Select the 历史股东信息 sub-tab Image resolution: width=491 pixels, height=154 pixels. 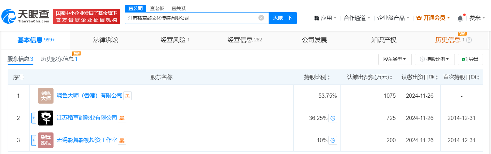click(x=59, y=59)
